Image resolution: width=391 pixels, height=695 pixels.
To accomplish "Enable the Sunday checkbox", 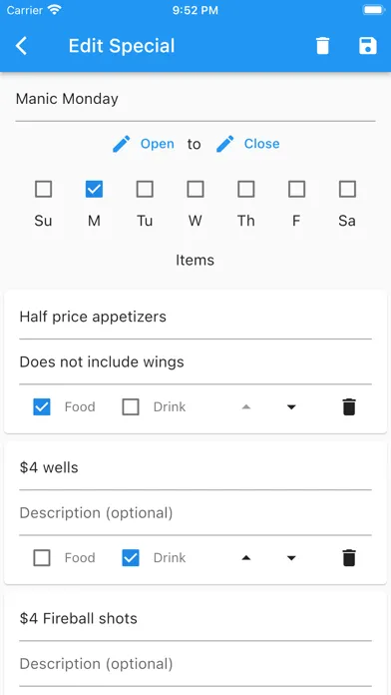I will (x=44, y=190).
